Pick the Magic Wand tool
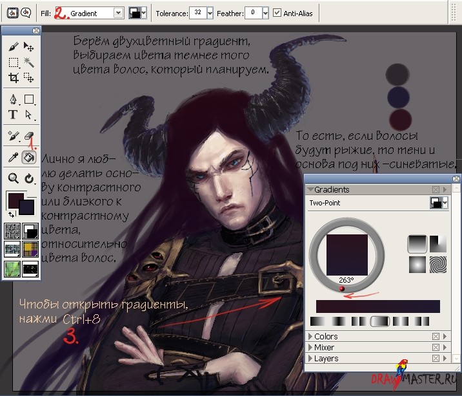 point(29,62)
